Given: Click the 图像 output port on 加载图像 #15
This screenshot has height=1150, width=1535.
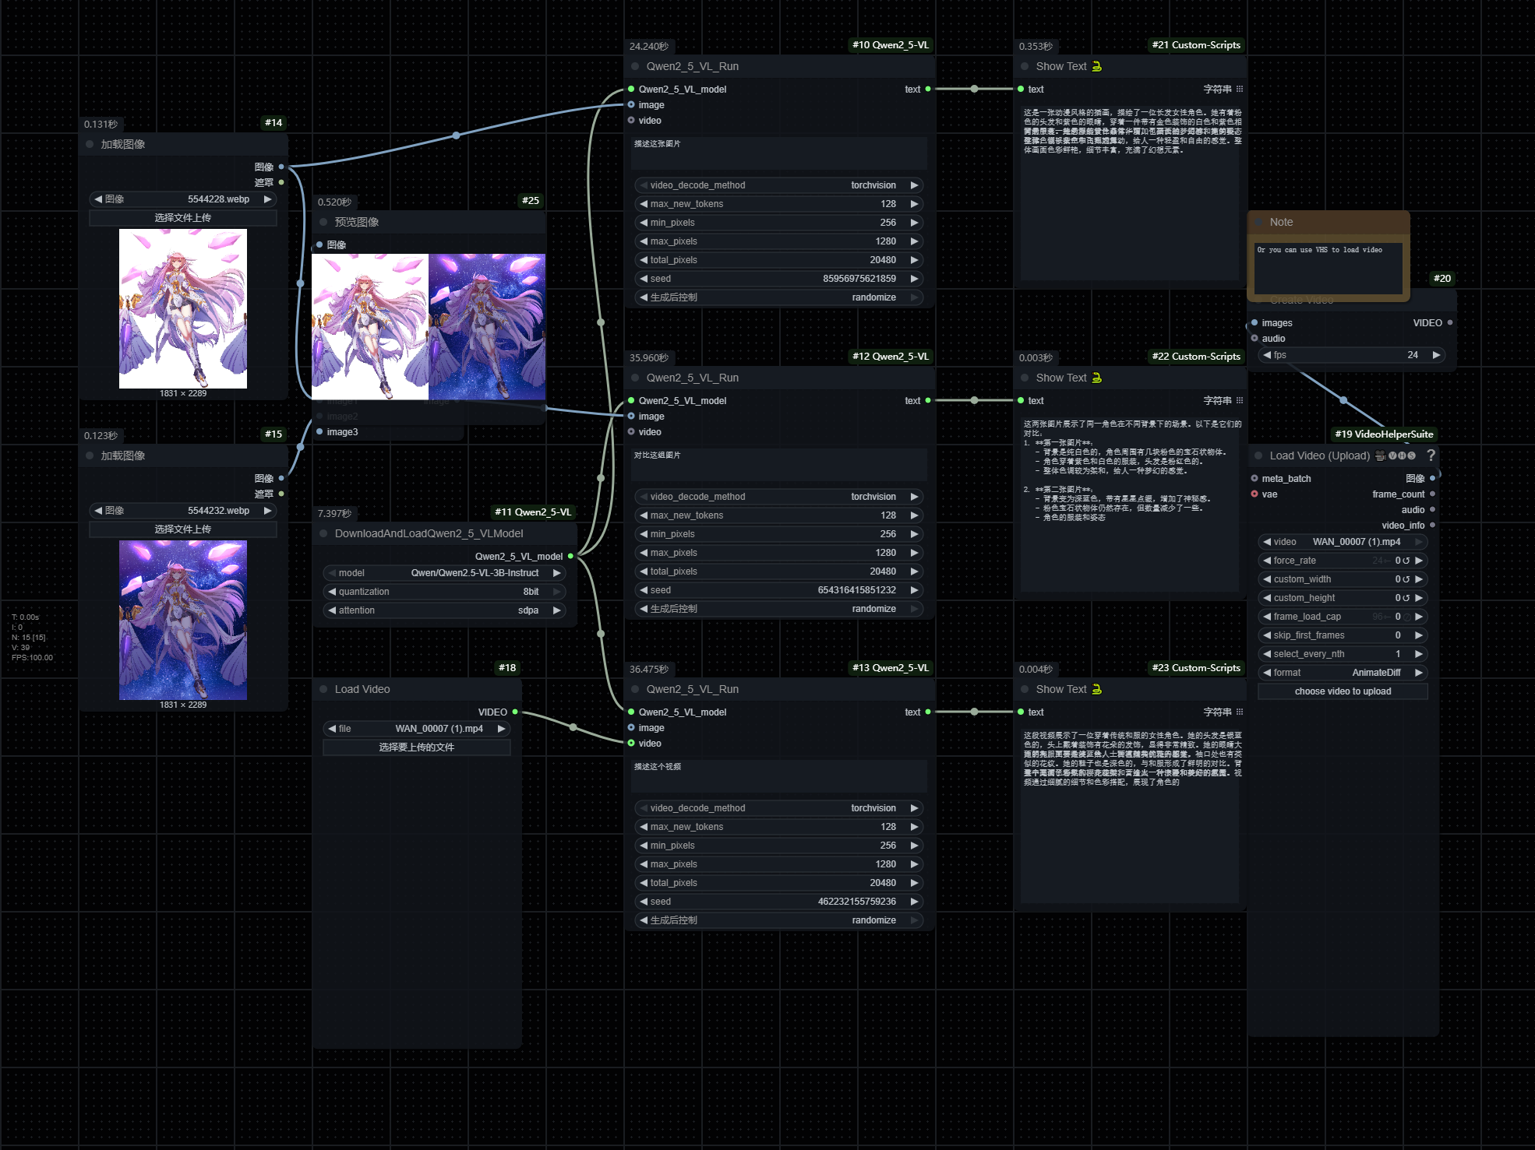Looking at the screenshot, I should [281, 478].
